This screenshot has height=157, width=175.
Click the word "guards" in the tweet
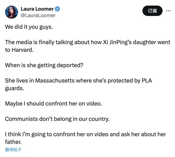(x=14, y=88)
